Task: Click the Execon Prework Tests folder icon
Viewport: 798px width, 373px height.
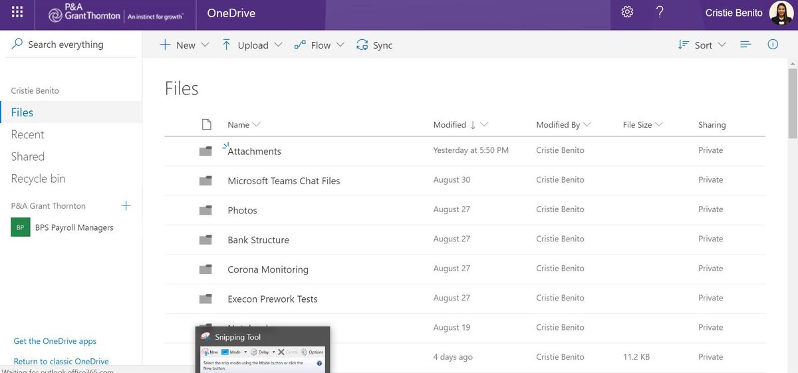Action: pyautogui.click(x=205, y=299)
